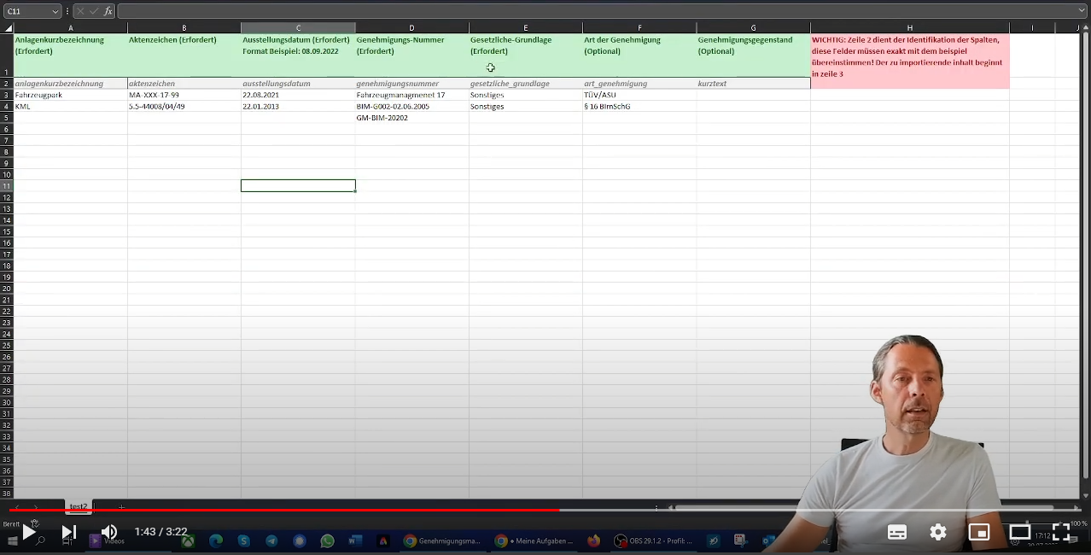The height and width of the screenshot is (555, 1091).
Task: Mute the video volume
Action: click(109, 533)
